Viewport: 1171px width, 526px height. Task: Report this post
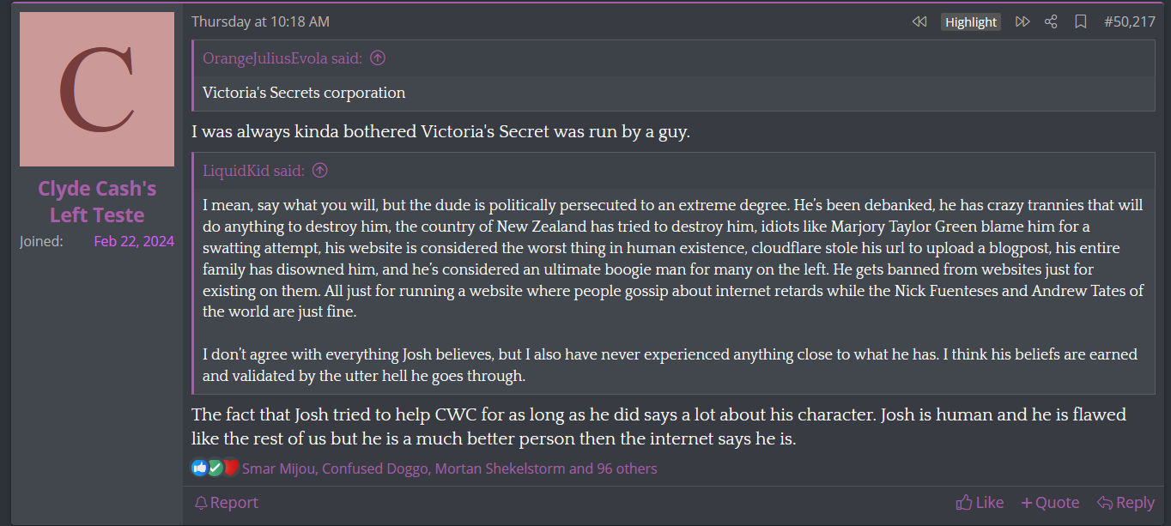[x=227, y=503]
